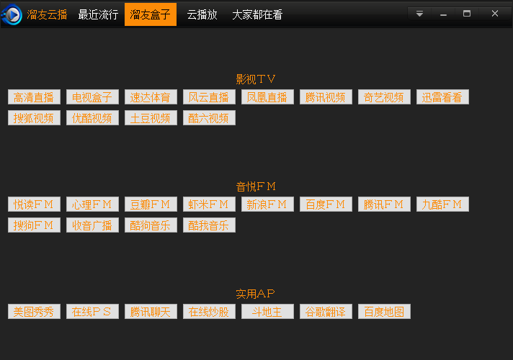Launch 百度FM

pos(326,204)
